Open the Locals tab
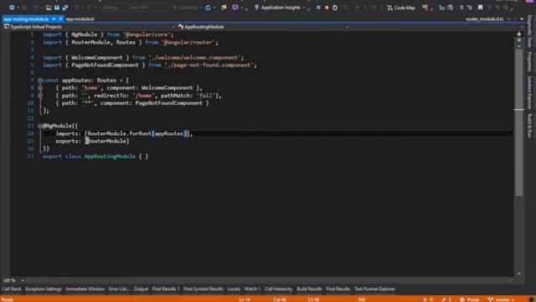This screenshot has height=302, width=536. click(x=234, y=289)
